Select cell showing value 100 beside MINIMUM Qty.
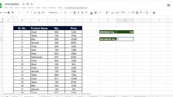The height and width of the screenshot is (97, 173). click(125, 32)
